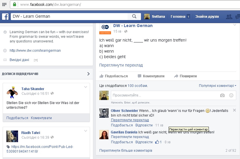Open the messages icon in top bar
This screenshot has width=240, height=159.
(x=238, y=17)
